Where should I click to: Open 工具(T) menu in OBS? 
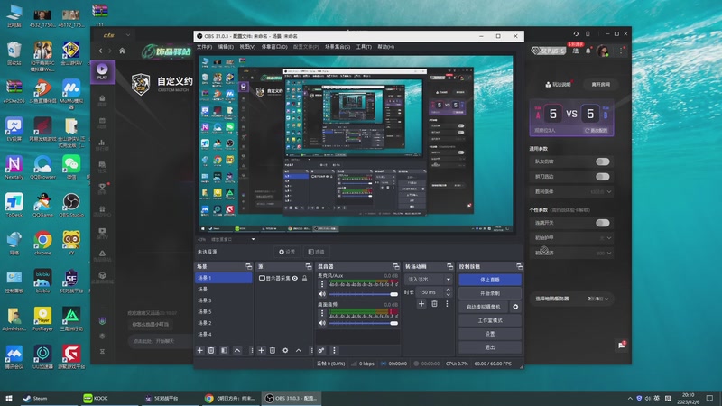click(x=364, y=47)
